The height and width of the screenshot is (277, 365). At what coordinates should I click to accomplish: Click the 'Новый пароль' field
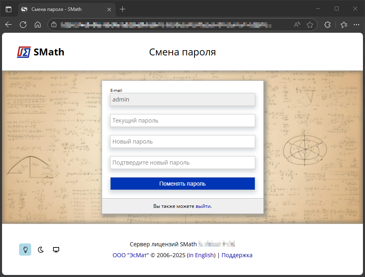[182, 142]
